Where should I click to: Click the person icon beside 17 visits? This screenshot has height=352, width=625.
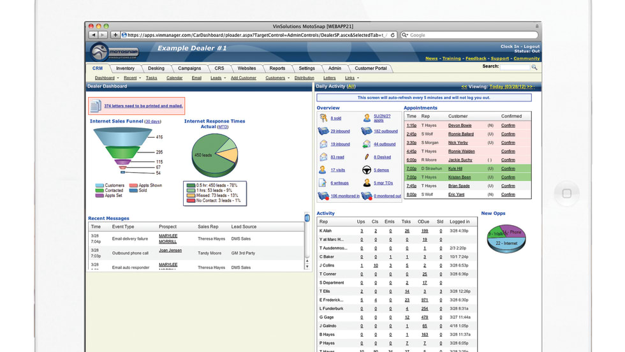(x=323, y=170)
